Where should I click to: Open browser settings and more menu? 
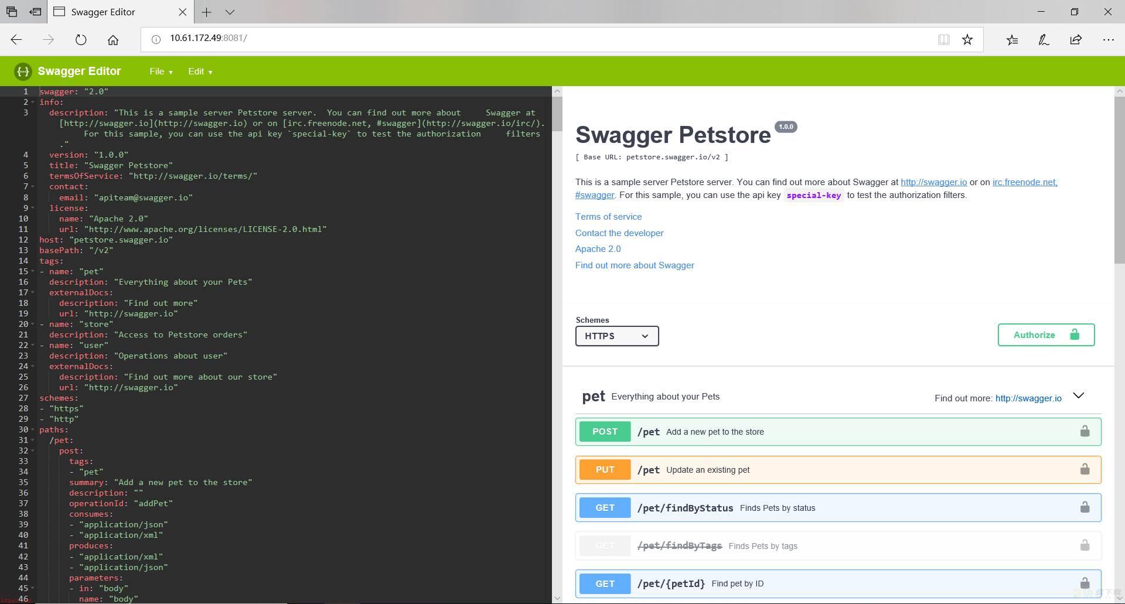click(1108, 39)
